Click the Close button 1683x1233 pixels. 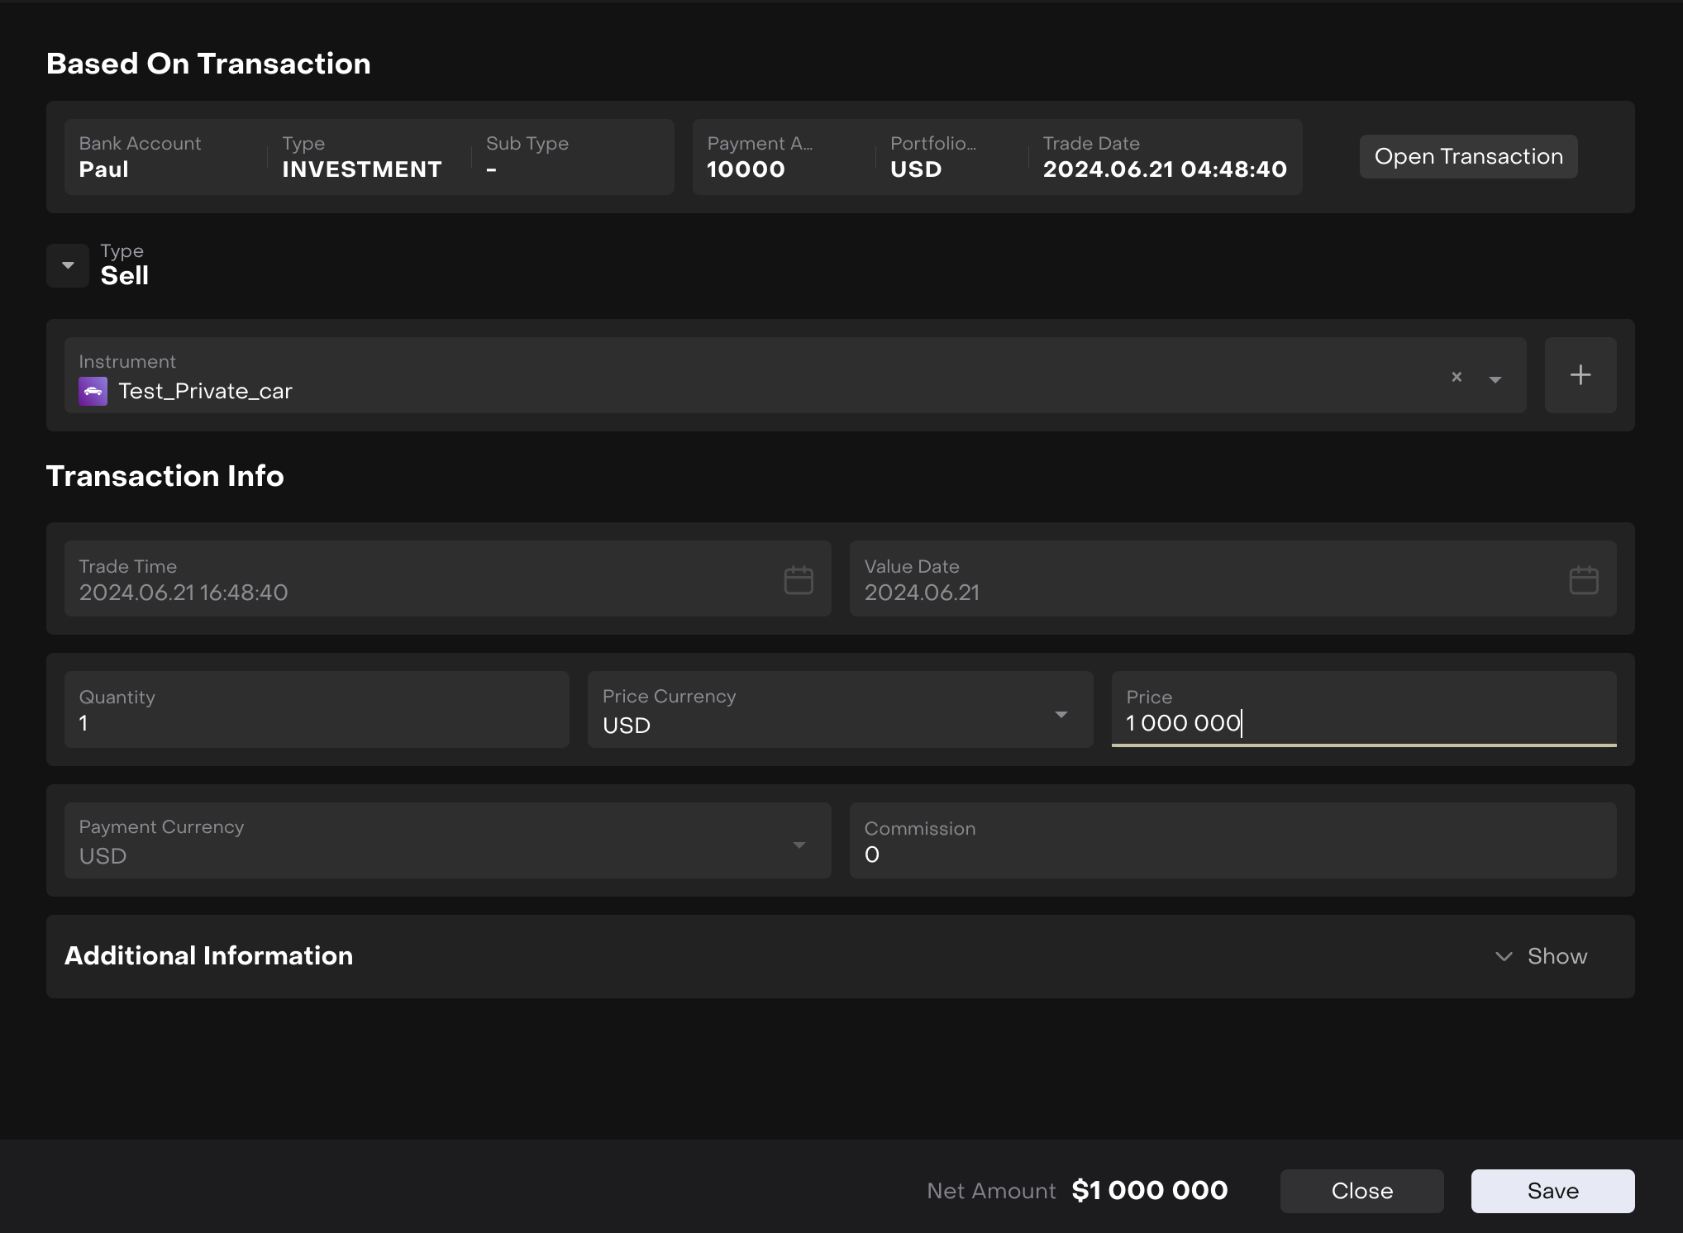[x=1361, y=1191]
